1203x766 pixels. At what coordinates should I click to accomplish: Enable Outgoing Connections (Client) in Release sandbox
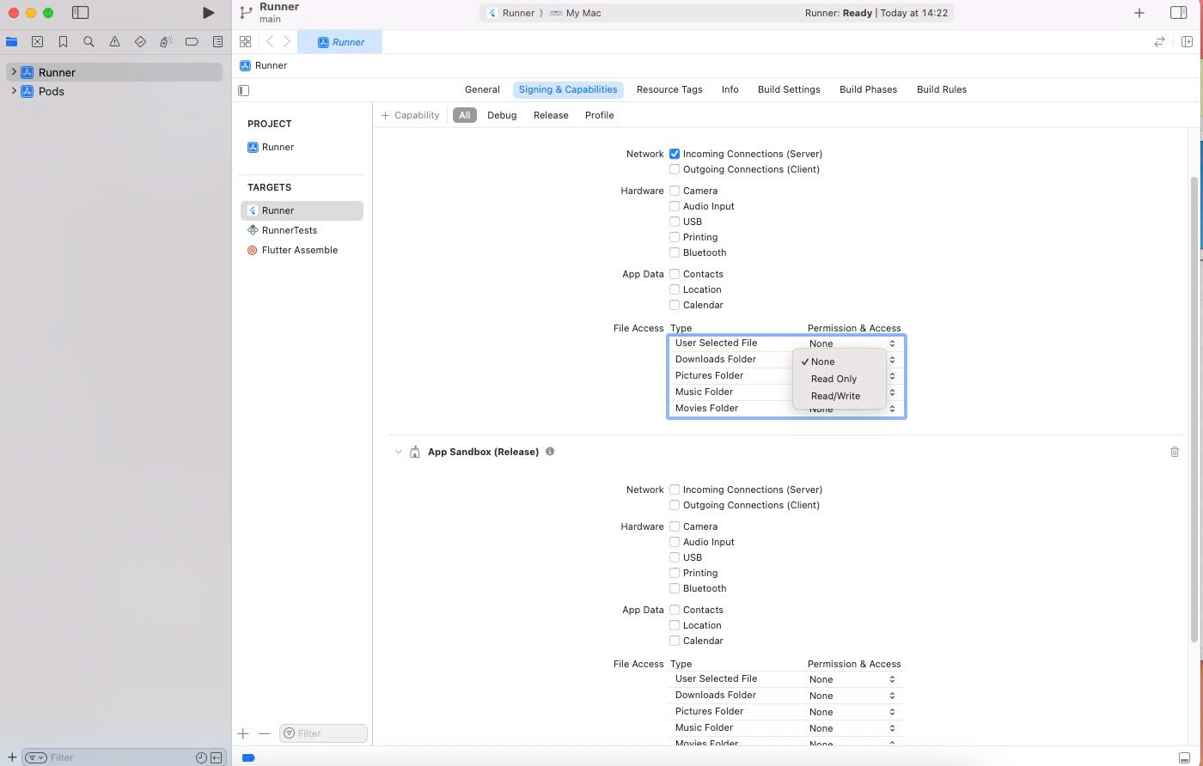[675, 505]
